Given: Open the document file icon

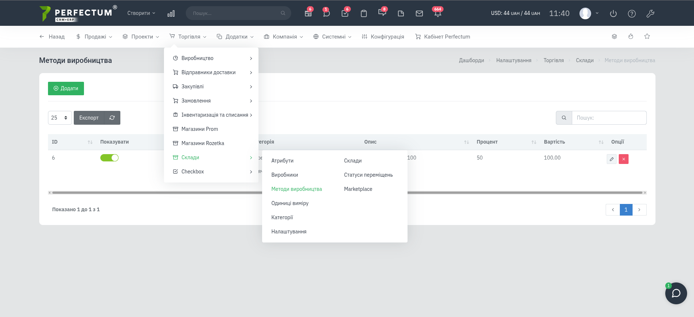Looking at the screenshot, I should click(x=401, y=13).
